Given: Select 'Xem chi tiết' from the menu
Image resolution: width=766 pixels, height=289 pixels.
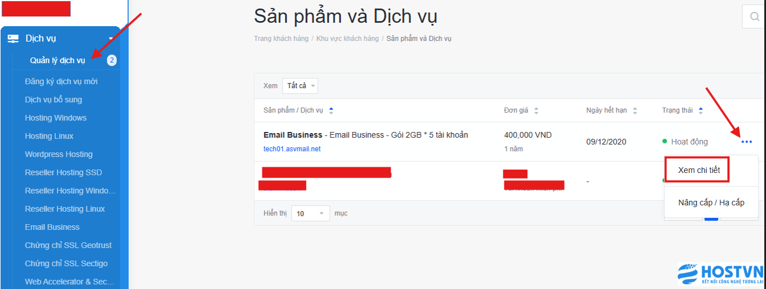Looking at the screenshot, I should (699, 170).
